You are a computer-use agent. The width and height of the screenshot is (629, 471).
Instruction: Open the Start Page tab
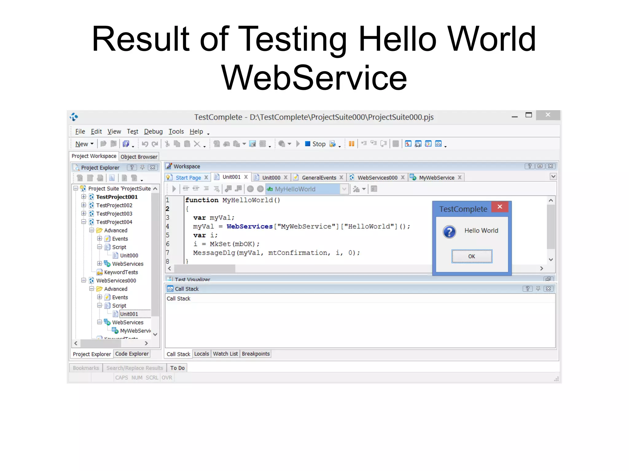click(188, 178)
